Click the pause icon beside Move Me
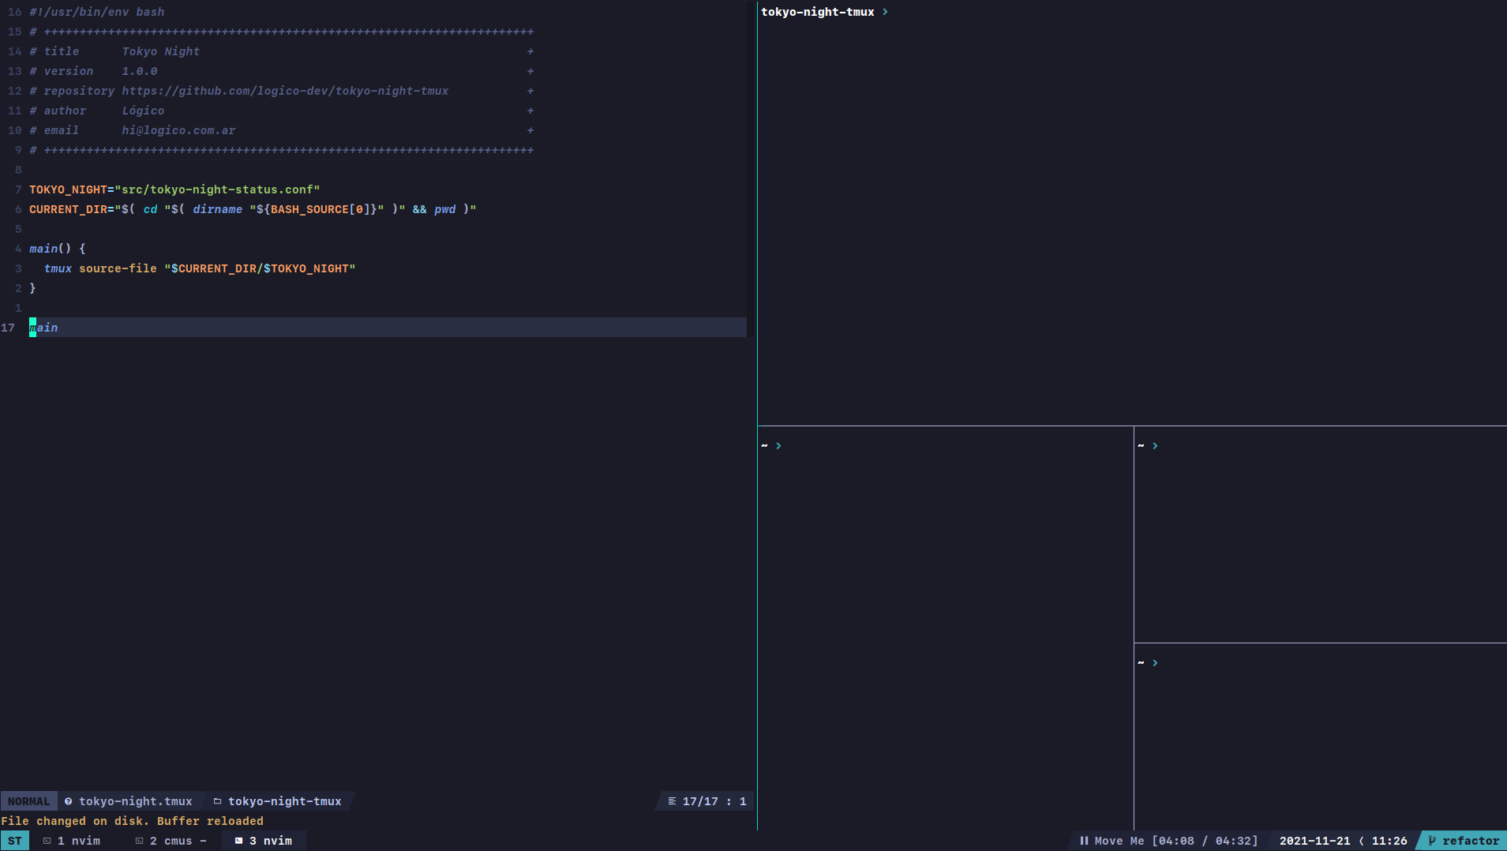The height and width of the screenshot is (851, 1507). click(x=1084, y=841)
